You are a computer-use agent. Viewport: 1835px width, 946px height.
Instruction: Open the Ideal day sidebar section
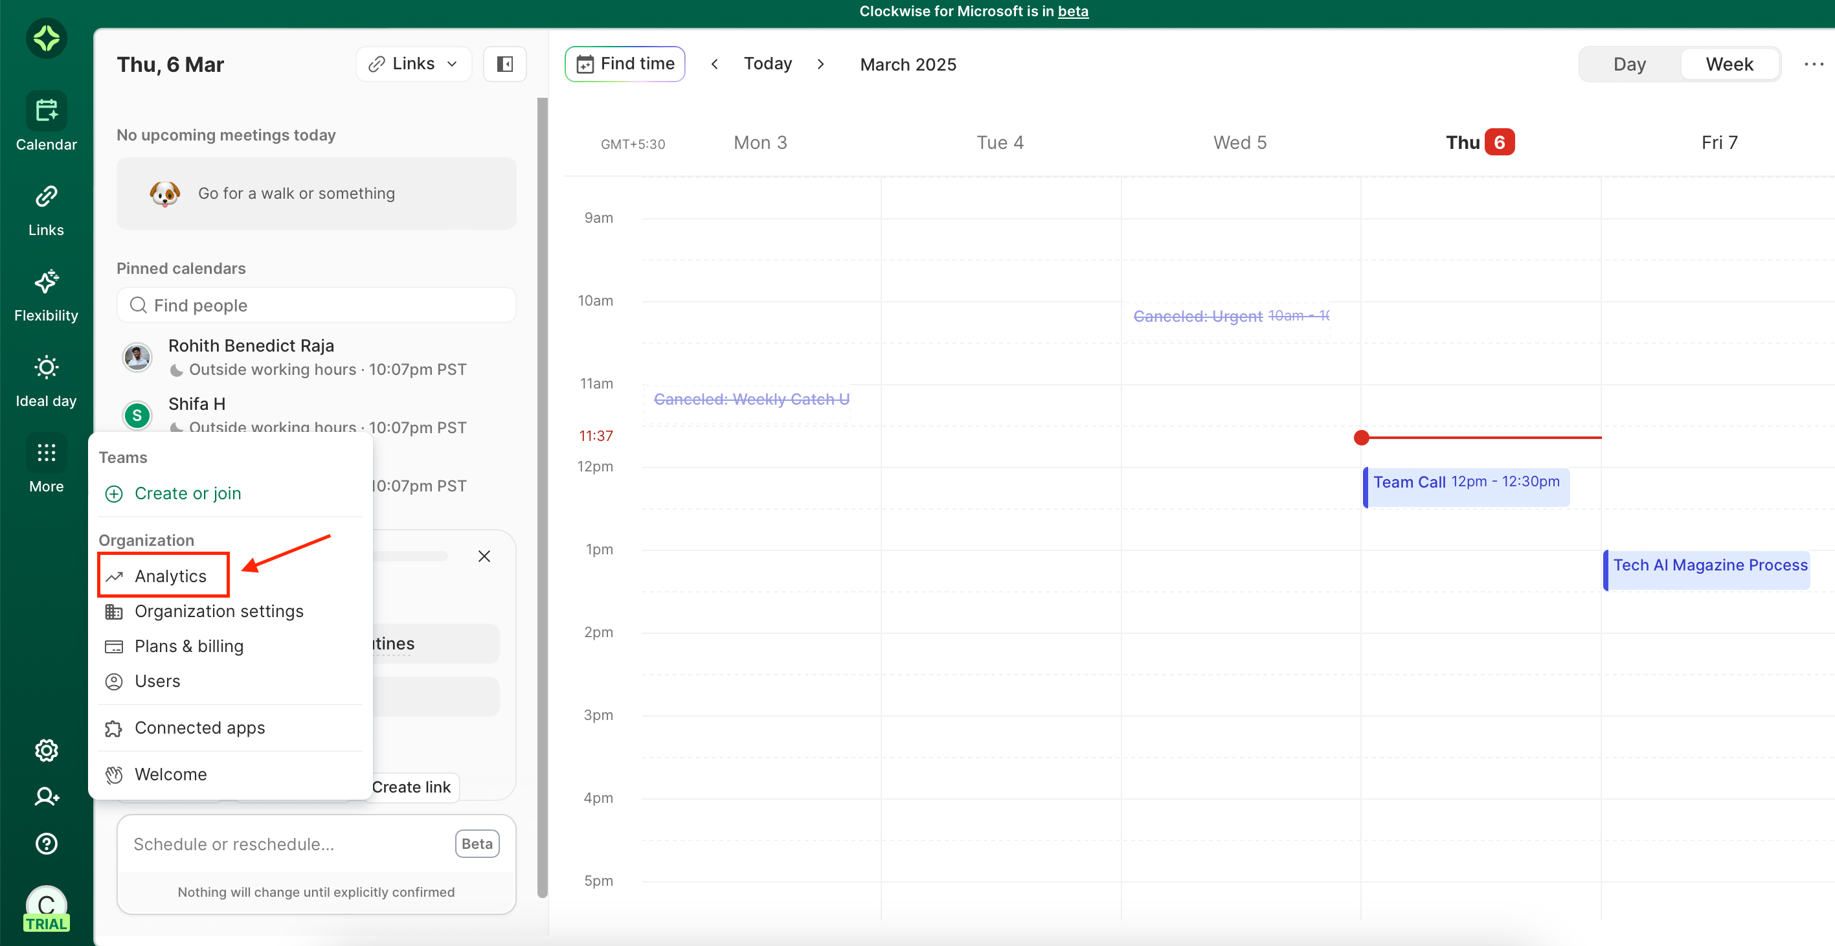tap(47, 381)
